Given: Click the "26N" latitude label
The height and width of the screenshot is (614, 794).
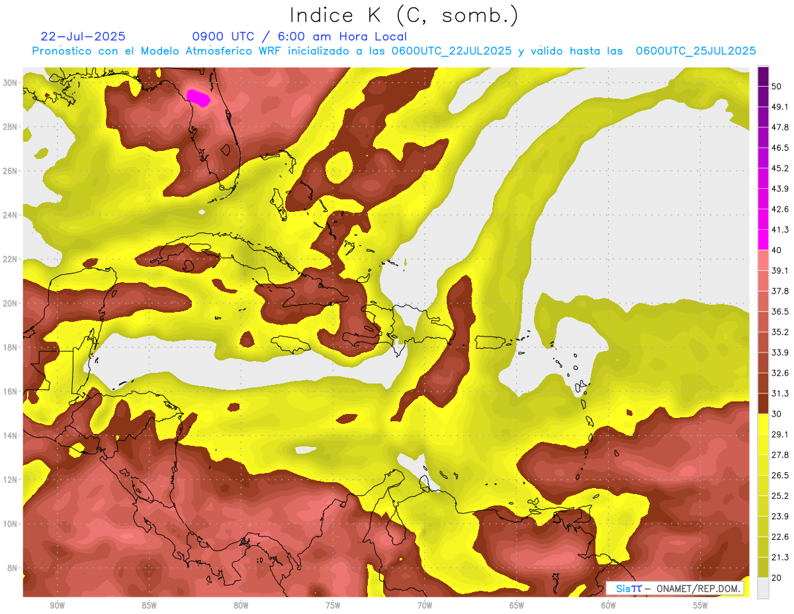Looking at the screenshot, I should 11,170.
